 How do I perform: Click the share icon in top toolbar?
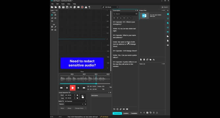point(89,7)
